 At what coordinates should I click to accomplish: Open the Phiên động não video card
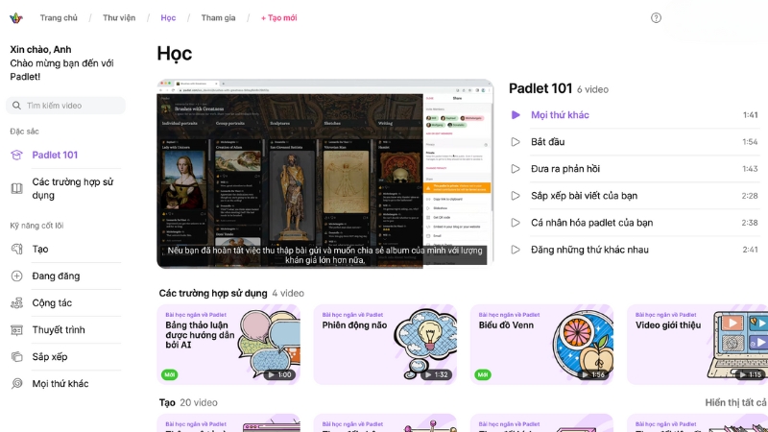coord(385,345)
